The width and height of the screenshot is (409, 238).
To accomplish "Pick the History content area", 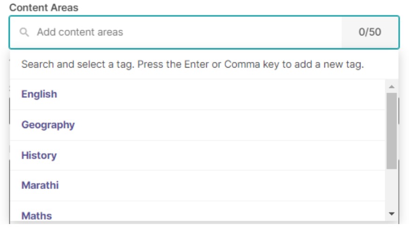I will coord(197,156).
